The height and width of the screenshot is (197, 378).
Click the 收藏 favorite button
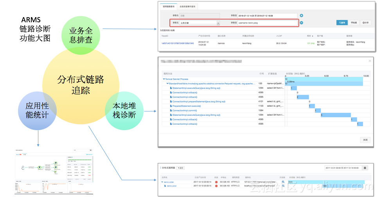(354, 23)
